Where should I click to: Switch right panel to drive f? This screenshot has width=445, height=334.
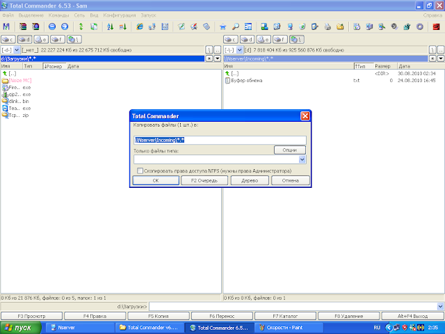point(280,40)
